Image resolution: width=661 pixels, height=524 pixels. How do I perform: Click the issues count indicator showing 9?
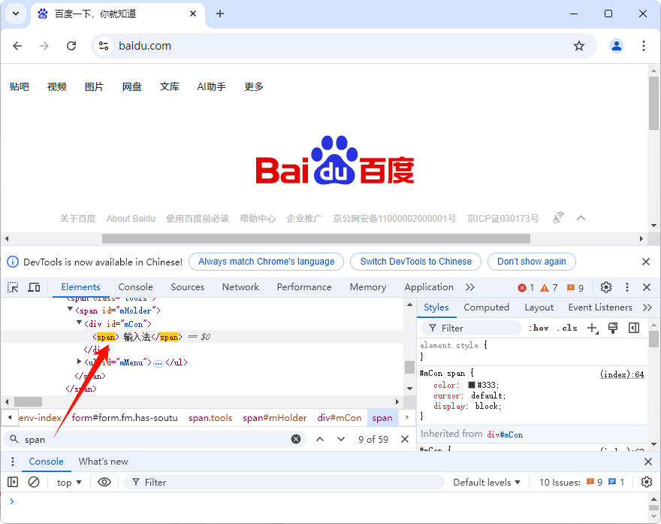pos(575,288)
